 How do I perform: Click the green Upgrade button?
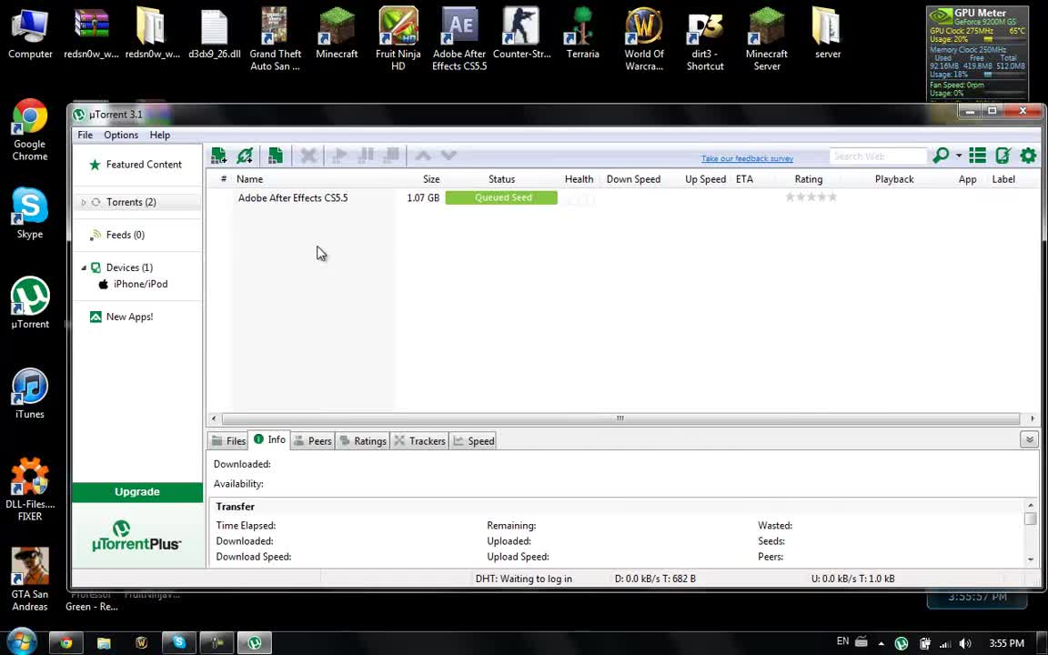point(137,492)
